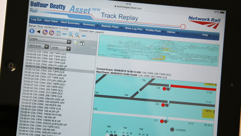
Task: Click the red occupied track section T170
Action: [x=193, y=88]
